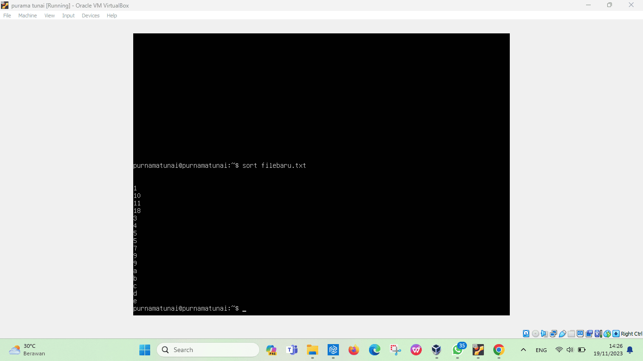The height and width of the screenshot is (361, 643).
Task: Click the USB devices status icon
Action: [x=562, y=334]
